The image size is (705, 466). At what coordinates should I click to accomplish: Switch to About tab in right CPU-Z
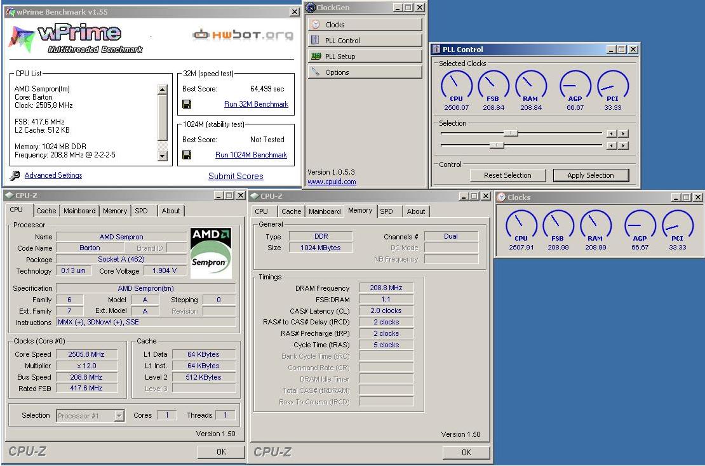tap(416, 211)
